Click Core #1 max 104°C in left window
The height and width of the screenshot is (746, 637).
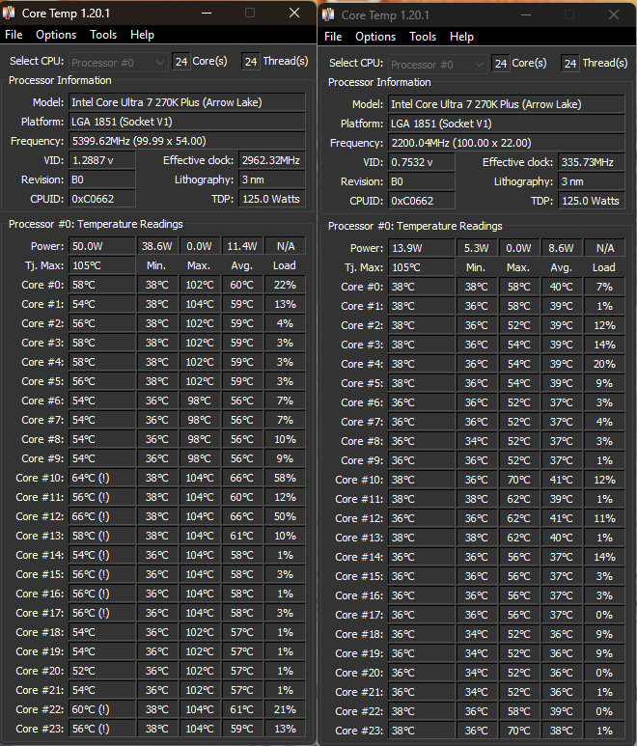coord(200,304)
